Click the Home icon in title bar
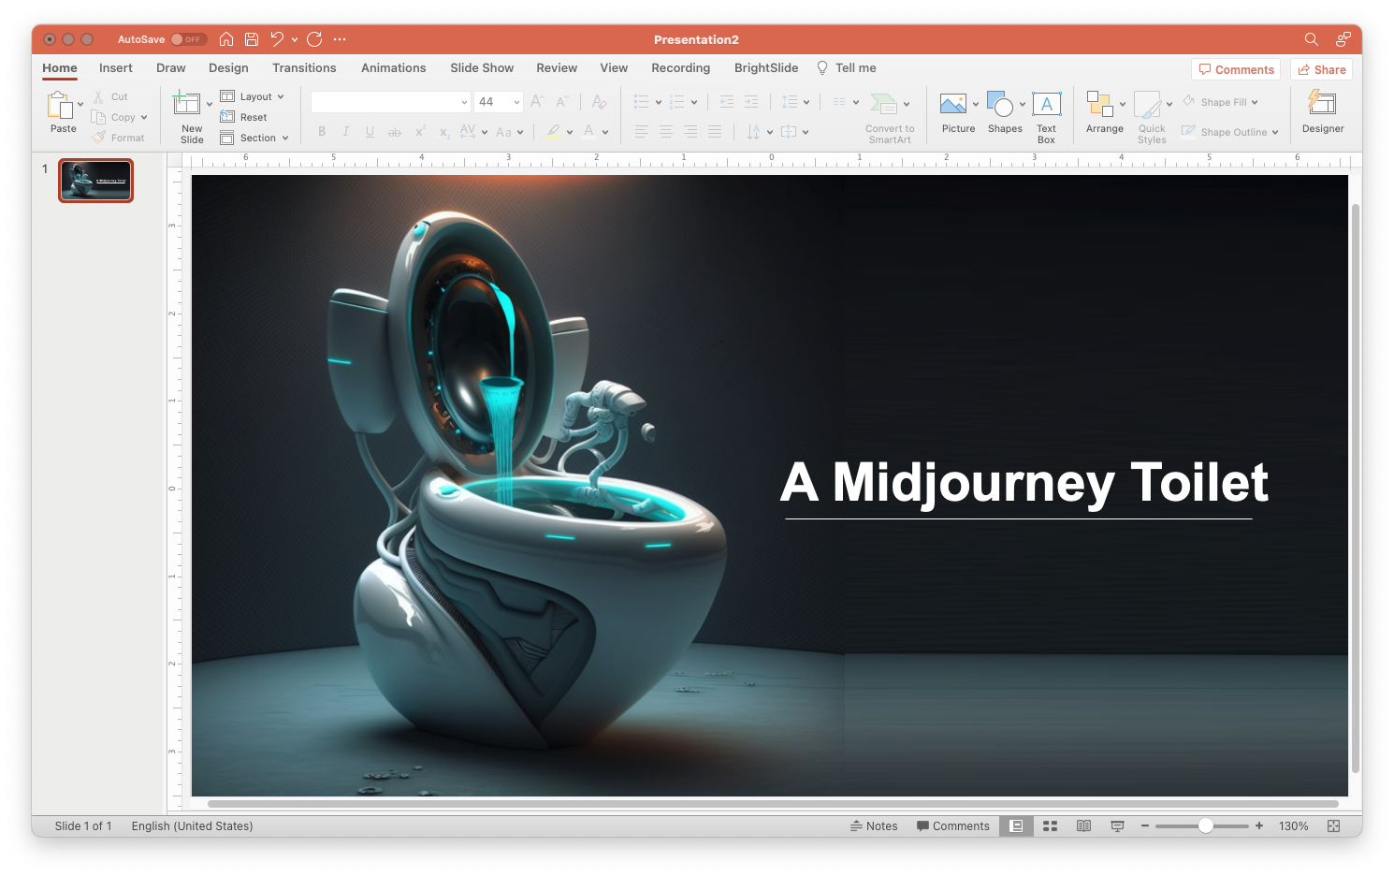The height and width of the screenshot is (876, 1394). click(x=226, y=39)
